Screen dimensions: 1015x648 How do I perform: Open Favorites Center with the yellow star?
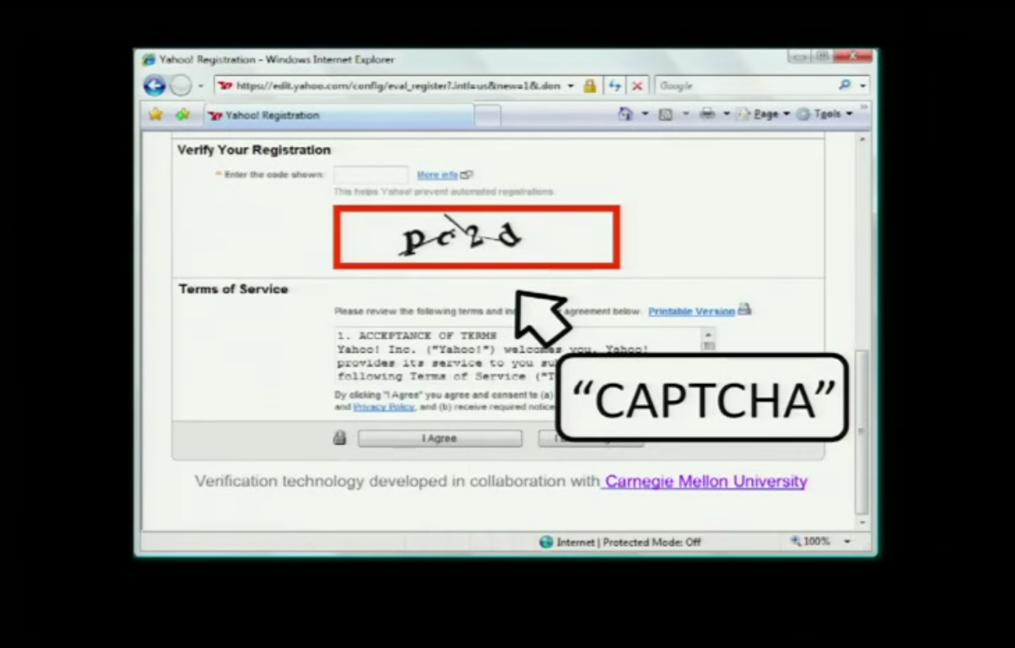point(155,115)
